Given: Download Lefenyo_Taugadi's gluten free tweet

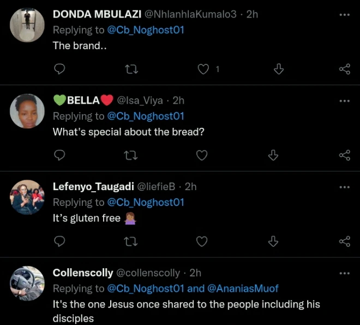Looking at the screenshot, I should point(274,241).
